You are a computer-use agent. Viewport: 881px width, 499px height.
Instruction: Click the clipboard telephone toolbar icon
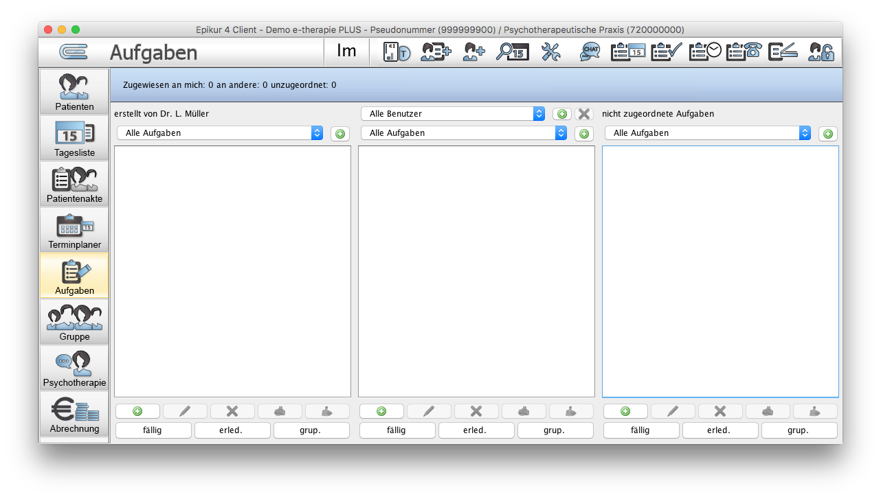[744, 52]
